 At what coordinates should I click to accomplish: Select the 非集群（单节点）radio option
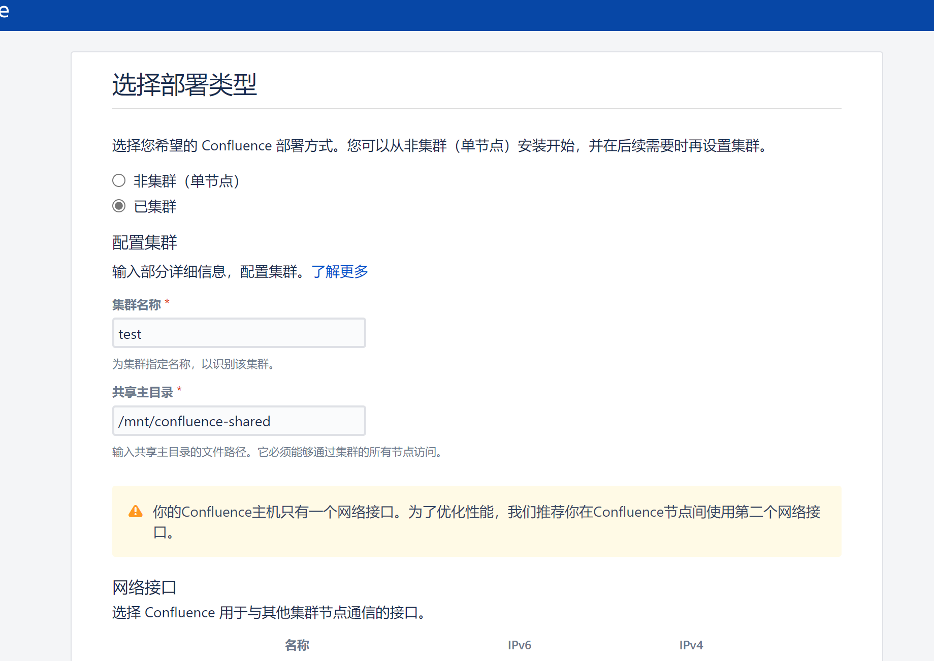[119, 180]
